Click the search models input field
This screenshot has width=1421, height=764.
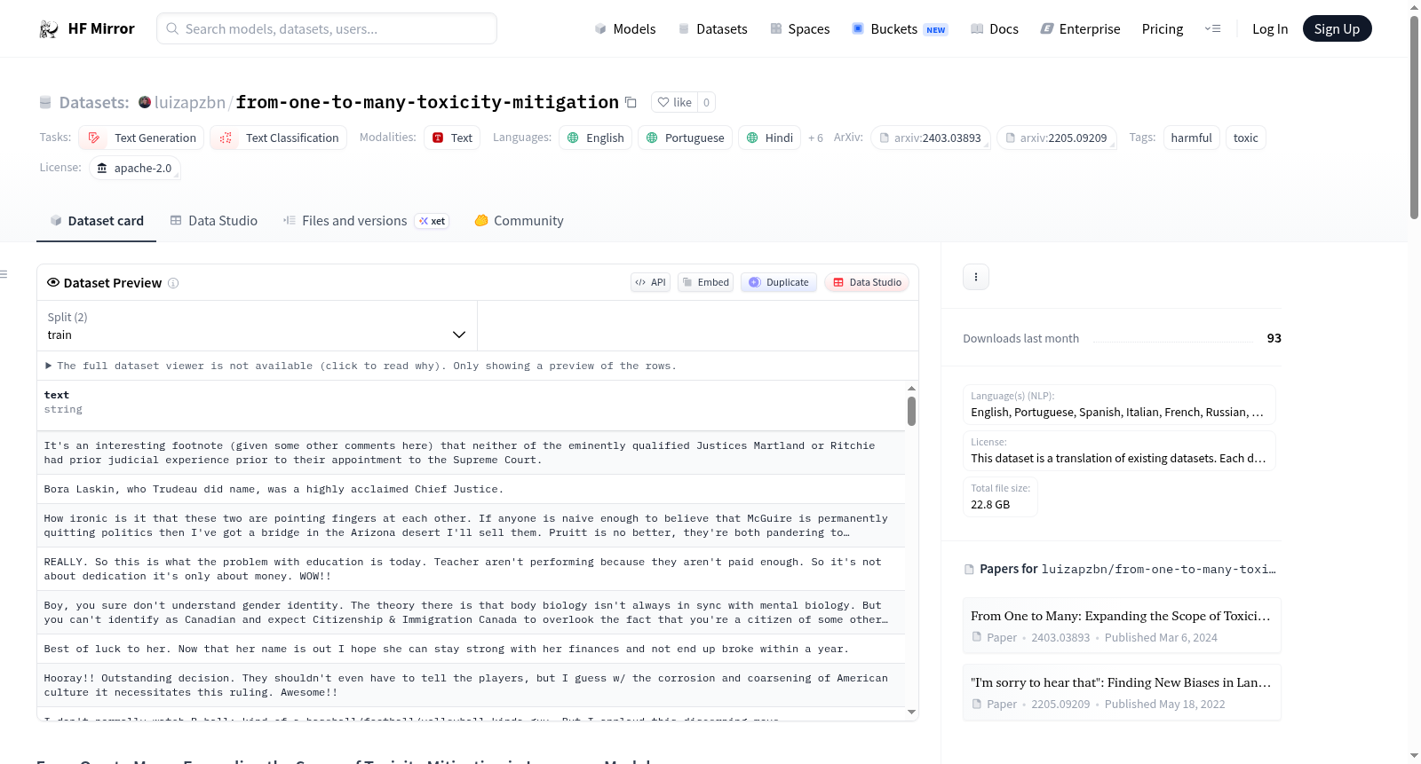pos(327,28)
